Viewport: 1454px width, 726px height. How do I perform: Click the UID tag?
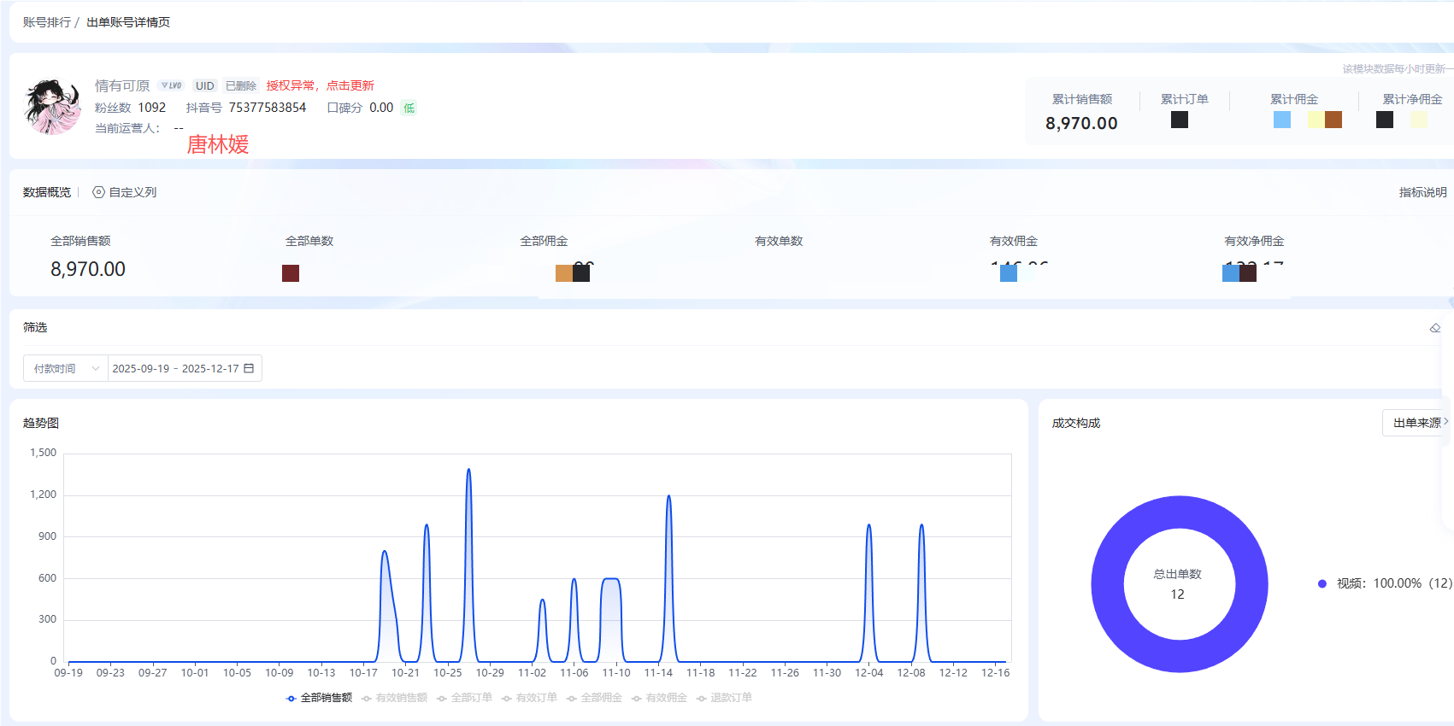204,85
